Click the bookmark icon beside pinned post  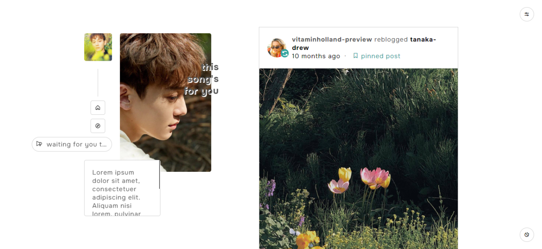(356, 56)
